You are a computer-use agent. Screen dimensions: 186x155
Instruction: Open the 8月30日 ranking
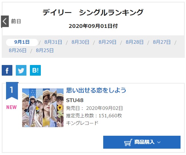[80, 42]
